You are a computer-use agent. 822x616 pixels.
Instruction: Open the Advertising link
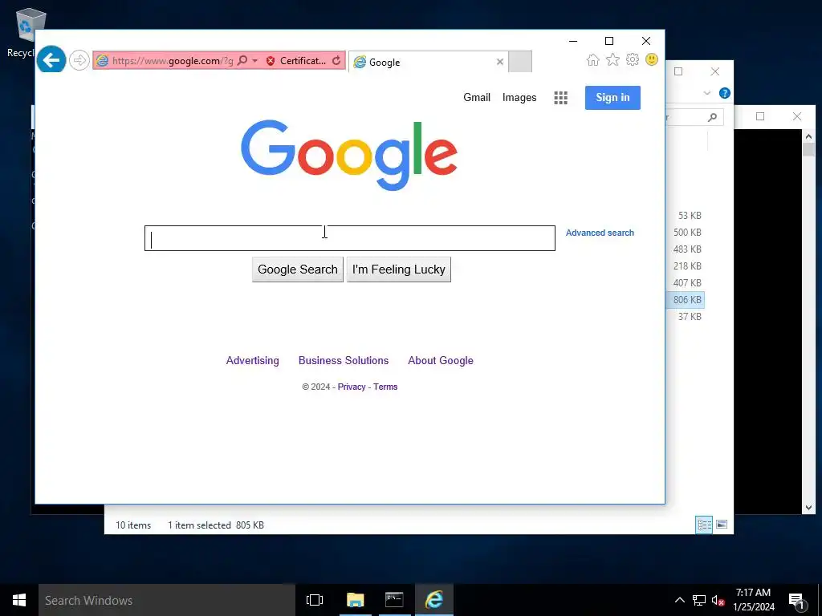pos(253,360)
